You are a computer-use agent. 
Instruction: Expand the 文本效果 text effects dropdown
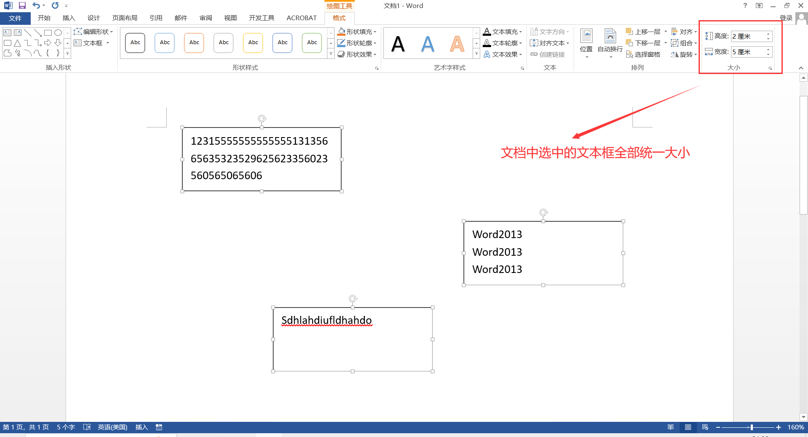[x=502, y=54]
